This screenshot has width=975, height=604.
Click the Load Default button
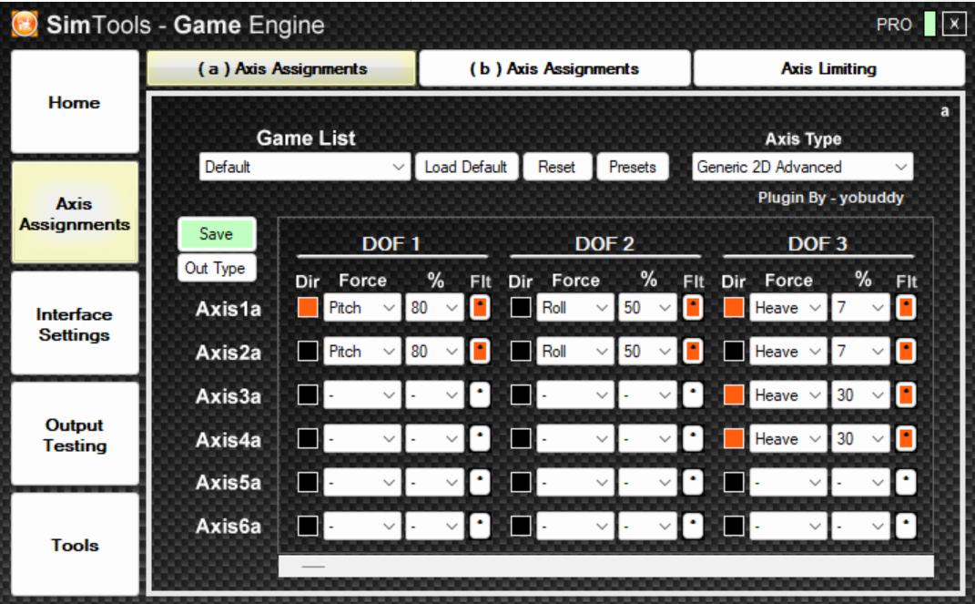pyautogui.click(x=466, y=167)
